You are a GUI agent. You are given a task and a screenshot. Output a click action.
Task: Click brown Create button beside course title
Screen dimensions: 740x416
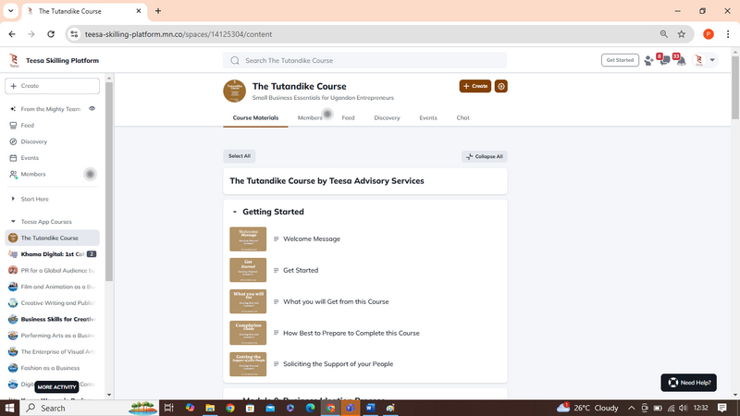click(475, 86)
